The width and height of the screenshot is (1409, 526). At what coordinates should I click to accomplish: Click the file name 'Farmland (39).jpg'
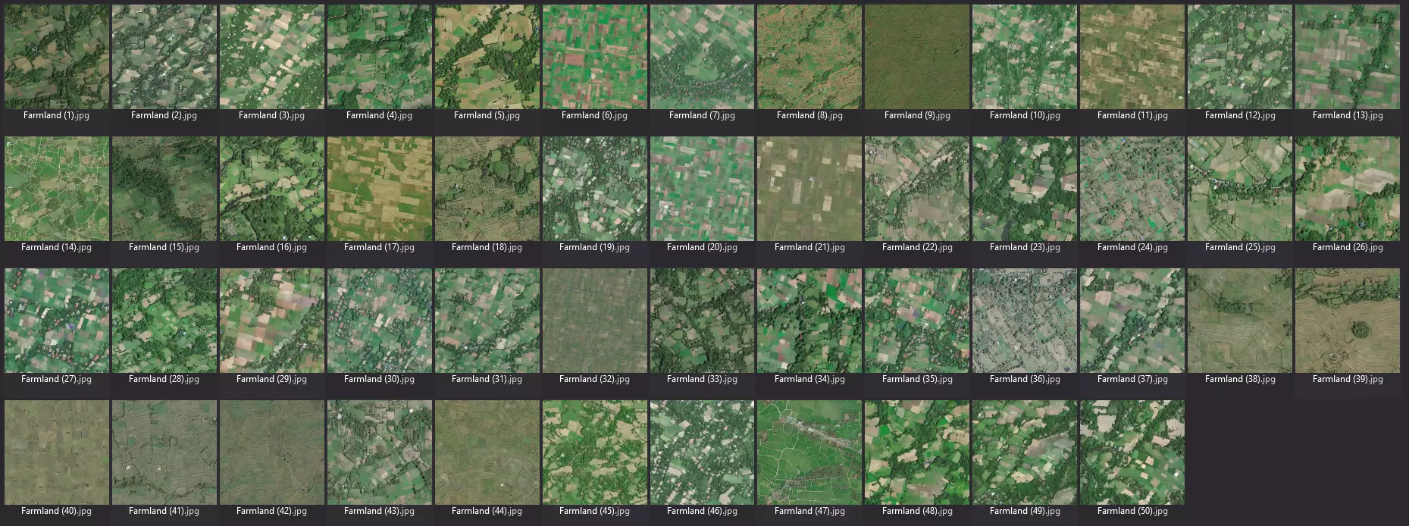point(1348,380)
